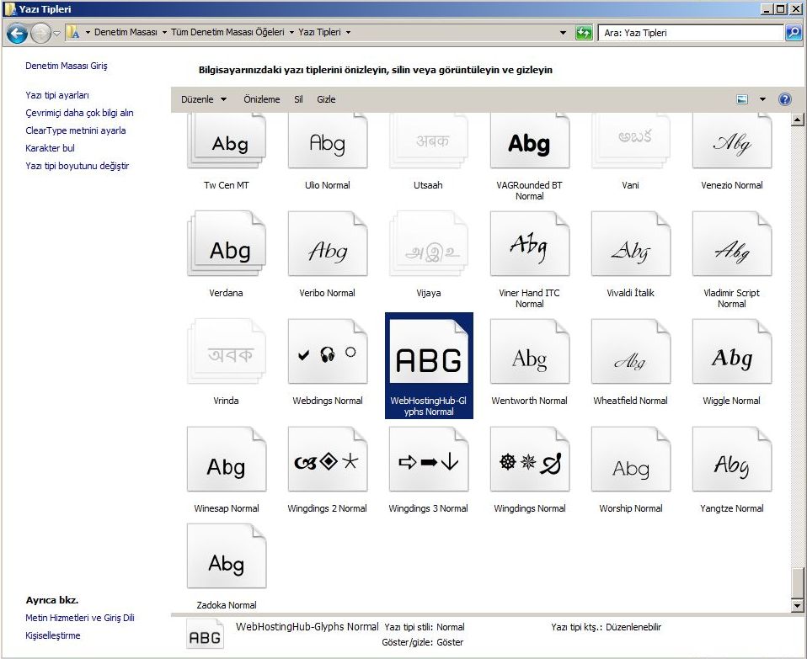807x659 pixels.
Task: Open the Düzenle dropdown menu
Action: [204, 99]
